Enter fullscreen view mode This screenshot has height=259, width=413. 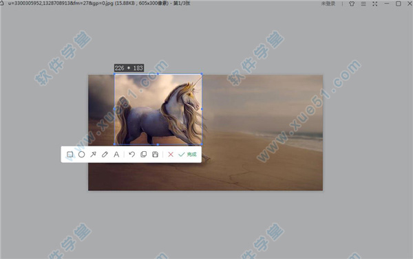(375, 3)
